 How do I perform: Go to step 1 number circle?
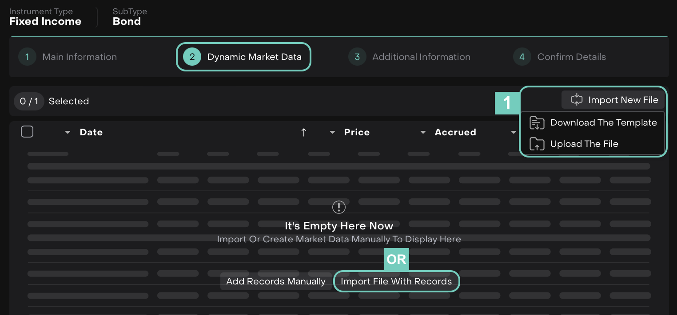point(27,57)
